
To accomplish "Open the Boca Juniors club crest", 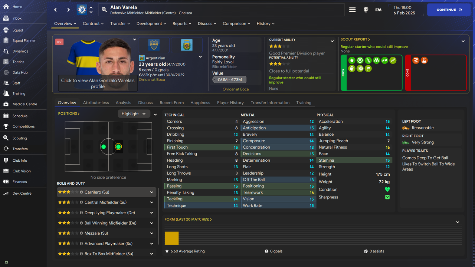I will [x=154, y=45].
